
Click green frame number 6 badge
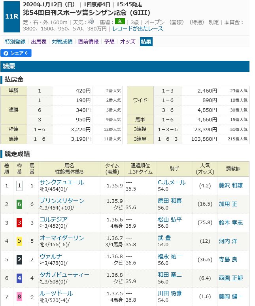pyautogui.click(x=19, y=204)
